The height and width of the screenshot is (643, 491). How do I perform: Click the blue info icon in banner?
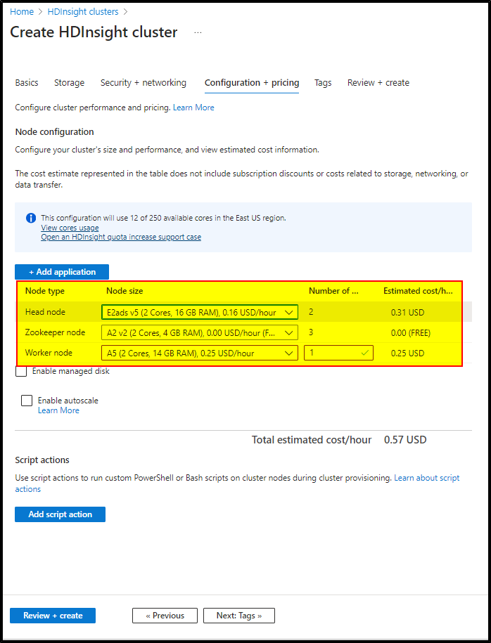(x=31, y=218)
